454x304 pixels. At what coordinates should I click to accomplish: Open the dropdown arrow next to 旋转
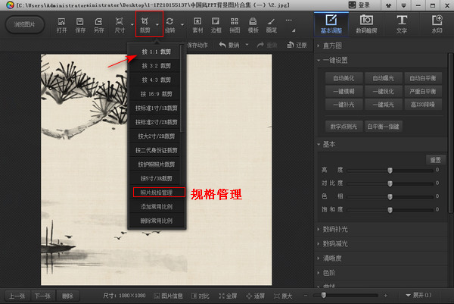182,25
